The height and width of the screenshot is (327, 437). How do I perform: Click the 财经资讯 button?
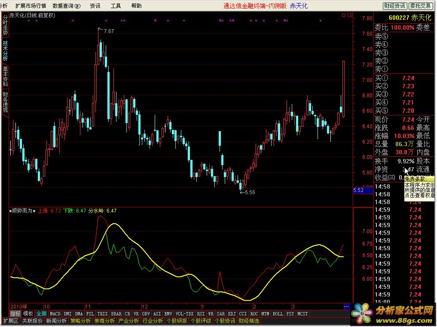coord(394,6)
